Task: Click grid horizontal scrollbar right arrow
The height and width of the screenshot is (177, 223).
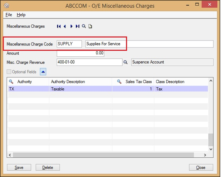Action: [205, 155]
